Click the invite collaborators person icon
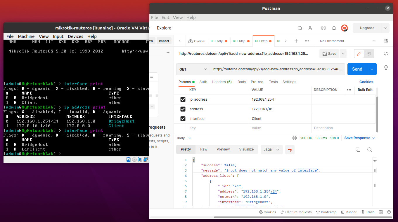The width and height of the screenshot is (398, 222). coord(311,28)
